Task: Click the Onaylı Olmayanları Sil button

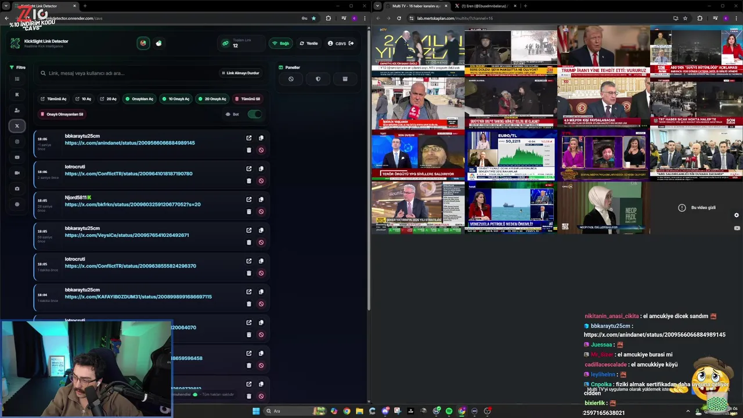Action: (x=62, y=114)
